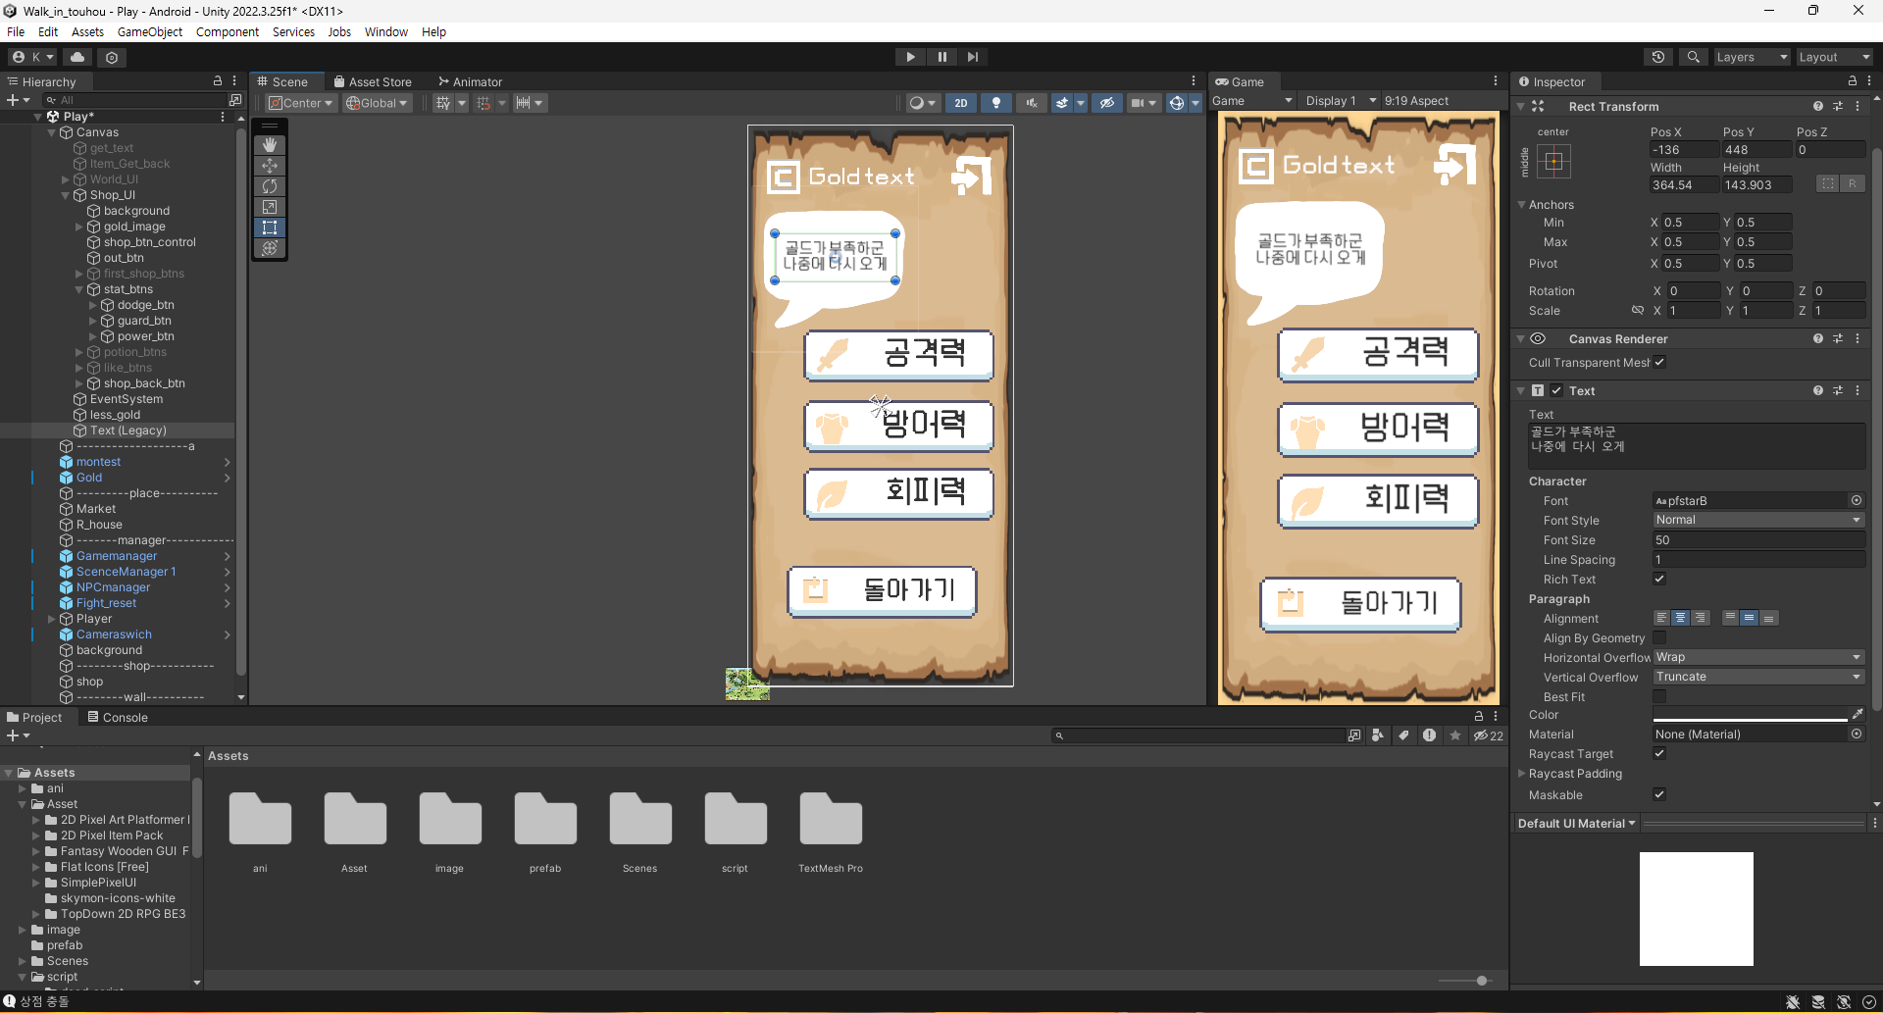1883x1013 pixels.
Task: Select the Hand (View) tool
Action: click(x=270, y=145)
